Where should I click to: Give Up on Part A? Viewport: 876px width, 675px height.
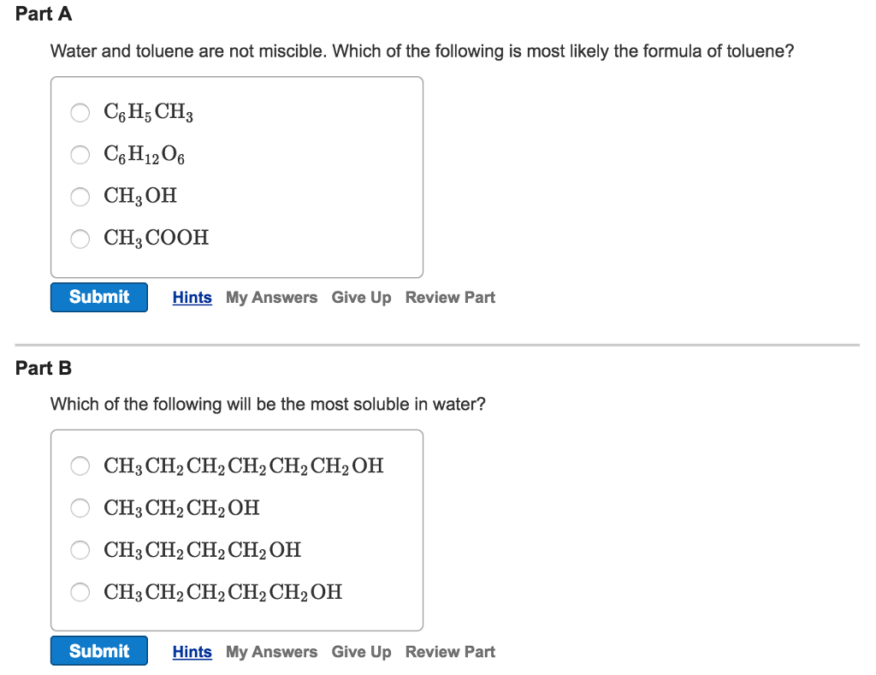tap(361, 297)
